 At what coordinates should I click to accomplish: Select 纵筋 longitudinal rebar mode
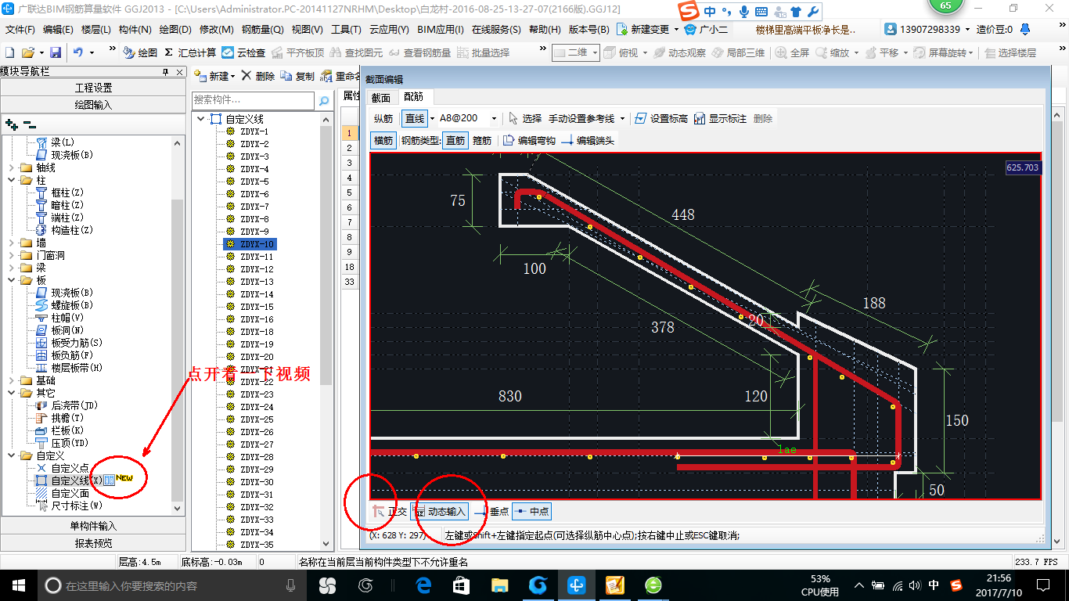pos(383,118)
